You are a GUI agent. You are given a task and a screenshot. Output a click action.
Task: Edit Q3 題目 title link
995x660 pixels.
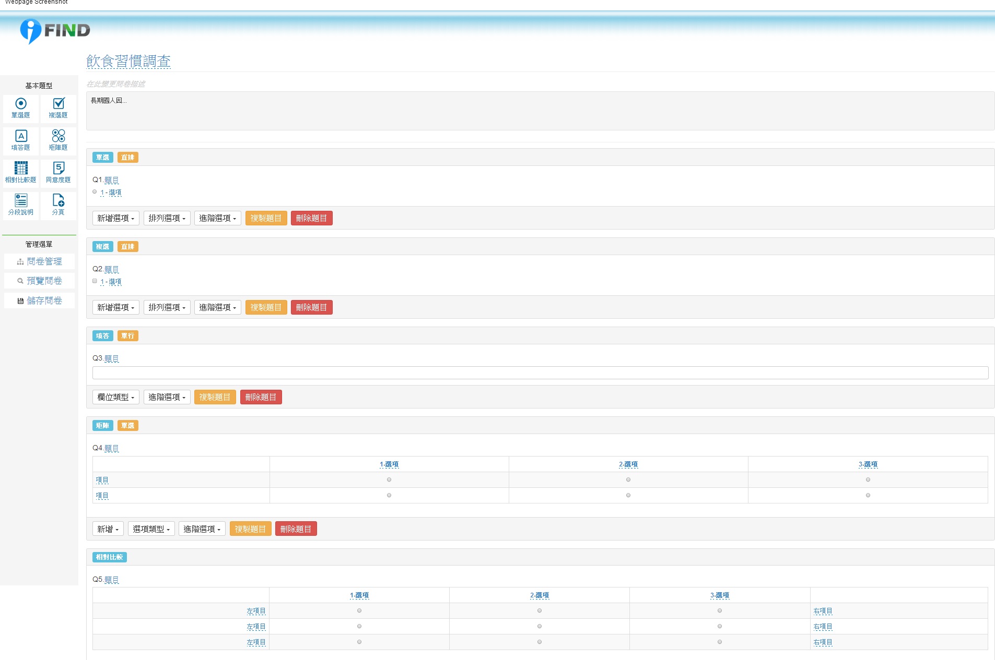(x=112, y=358)
